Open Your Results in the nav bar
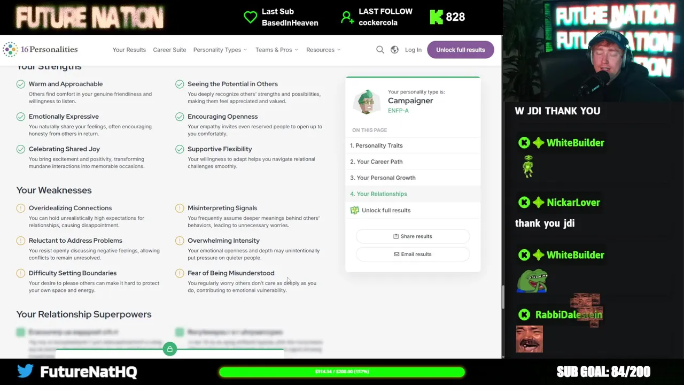 coord(129,50)
